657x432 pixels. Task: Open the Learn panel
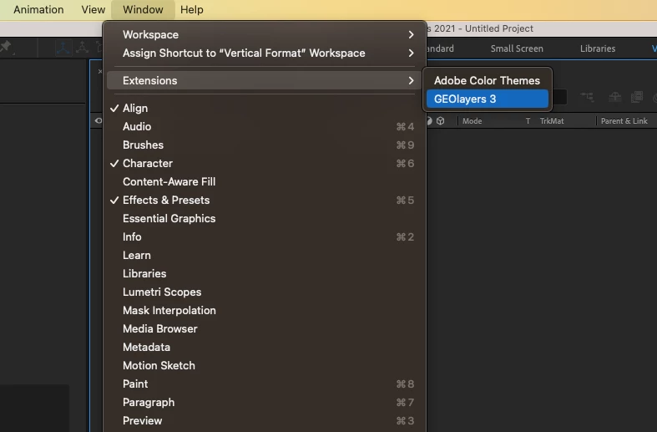pyautogui.click(x=264, y=256)
